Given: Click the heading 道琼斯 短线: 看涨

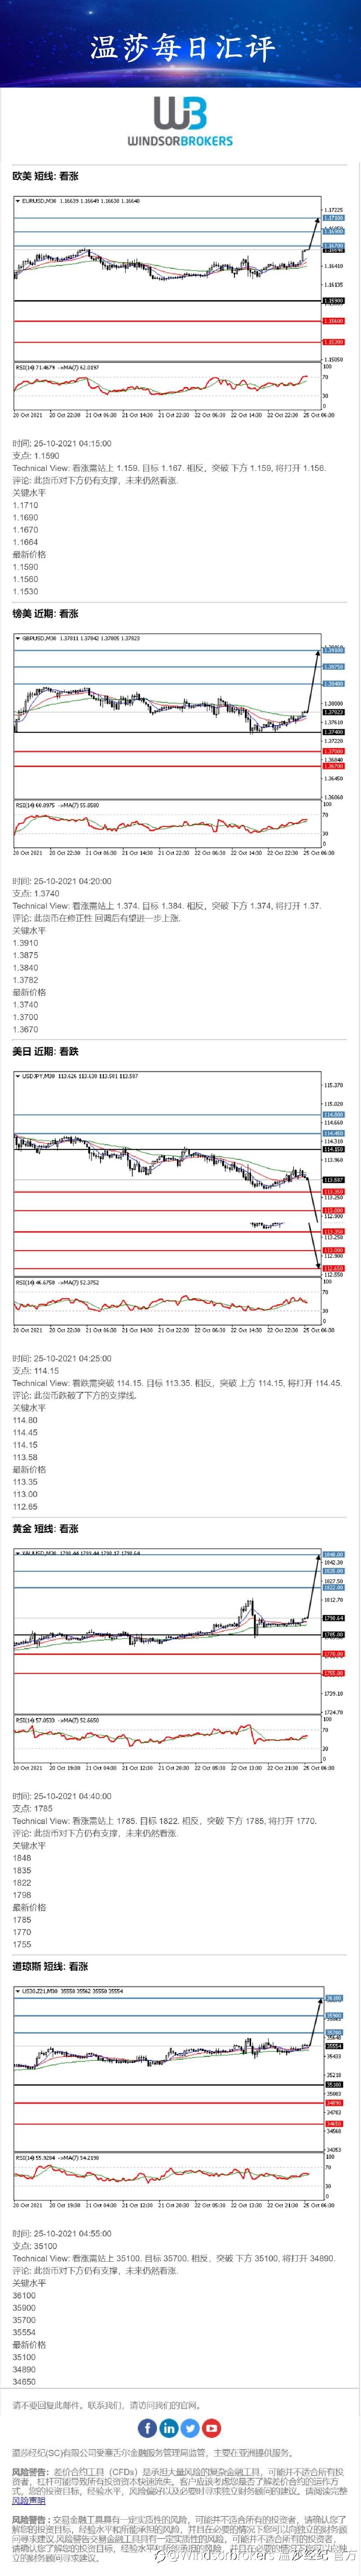Looking at the screenshot, I should 50,1966.
